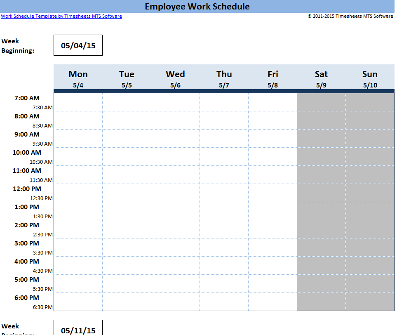The height and width of the screenshot is (335, 397).
Task: Select the Tue 5/5 column header
Action: [x=127, y=78]
